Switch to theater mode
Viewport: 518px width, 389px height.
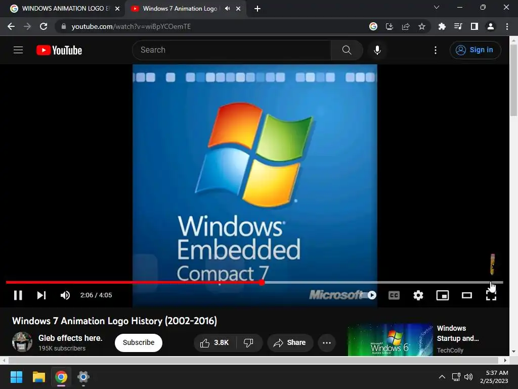(467, 295)
